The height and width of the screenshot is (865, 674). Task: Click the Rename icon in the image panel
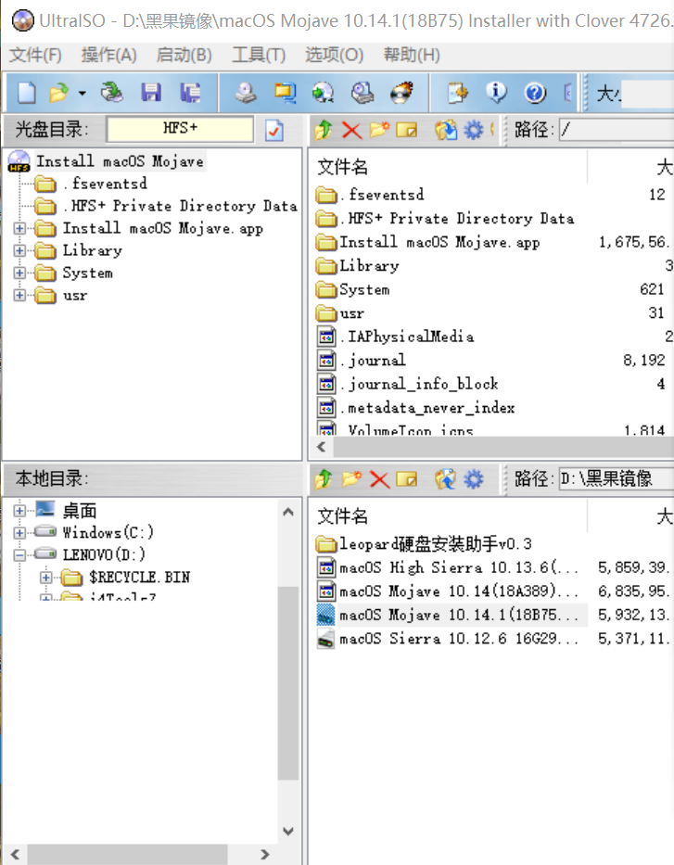click(x=407, y=130)
